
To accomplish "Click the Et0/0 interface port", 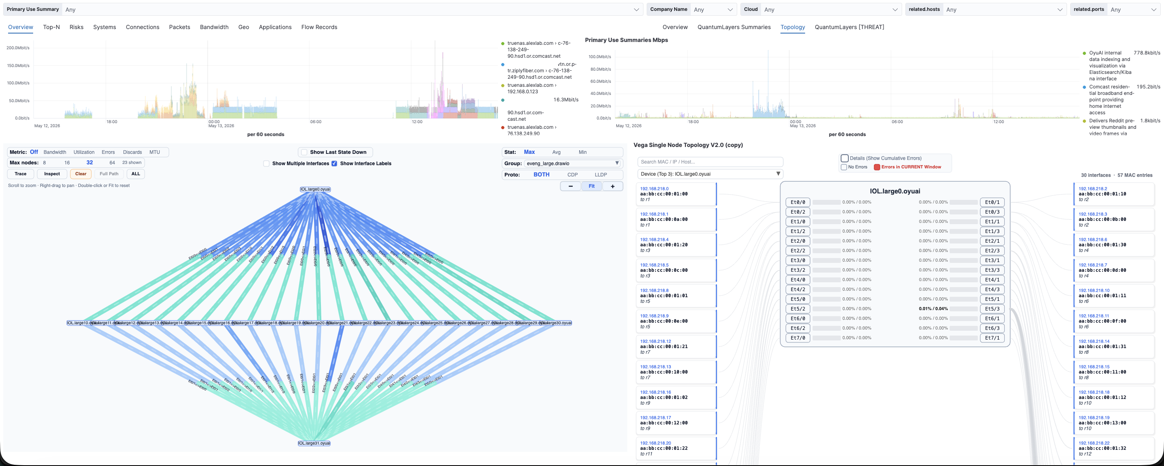I will 797,202.
